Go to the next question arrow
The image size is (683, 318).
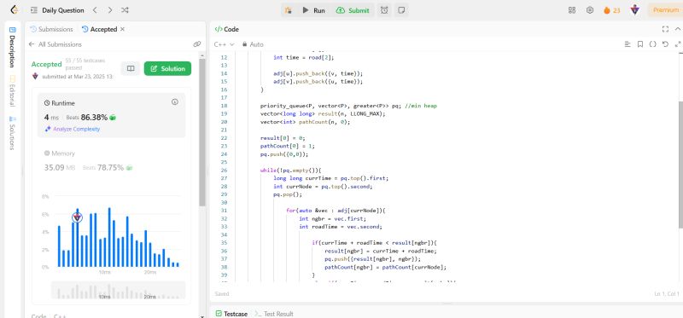pyautogui.click(x=110, y=10)
